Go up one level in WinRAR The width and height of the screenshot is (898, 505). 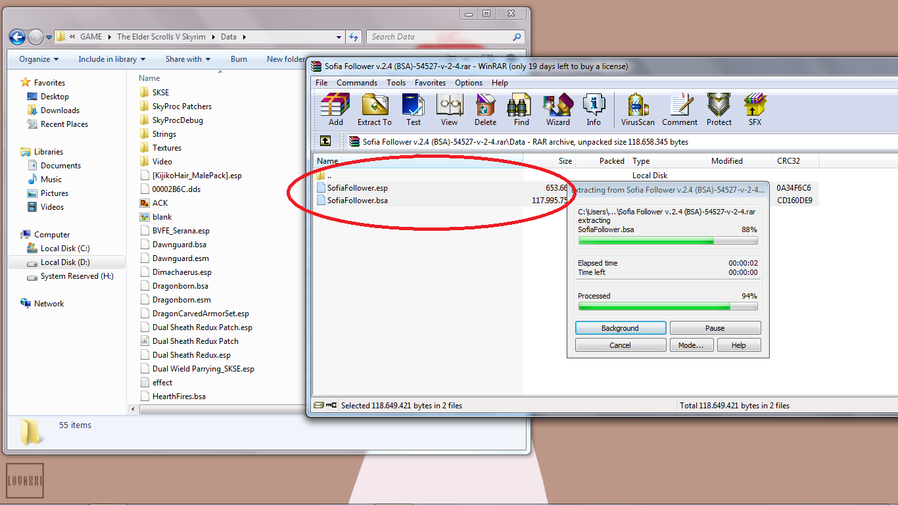click(x=325, y=141)
